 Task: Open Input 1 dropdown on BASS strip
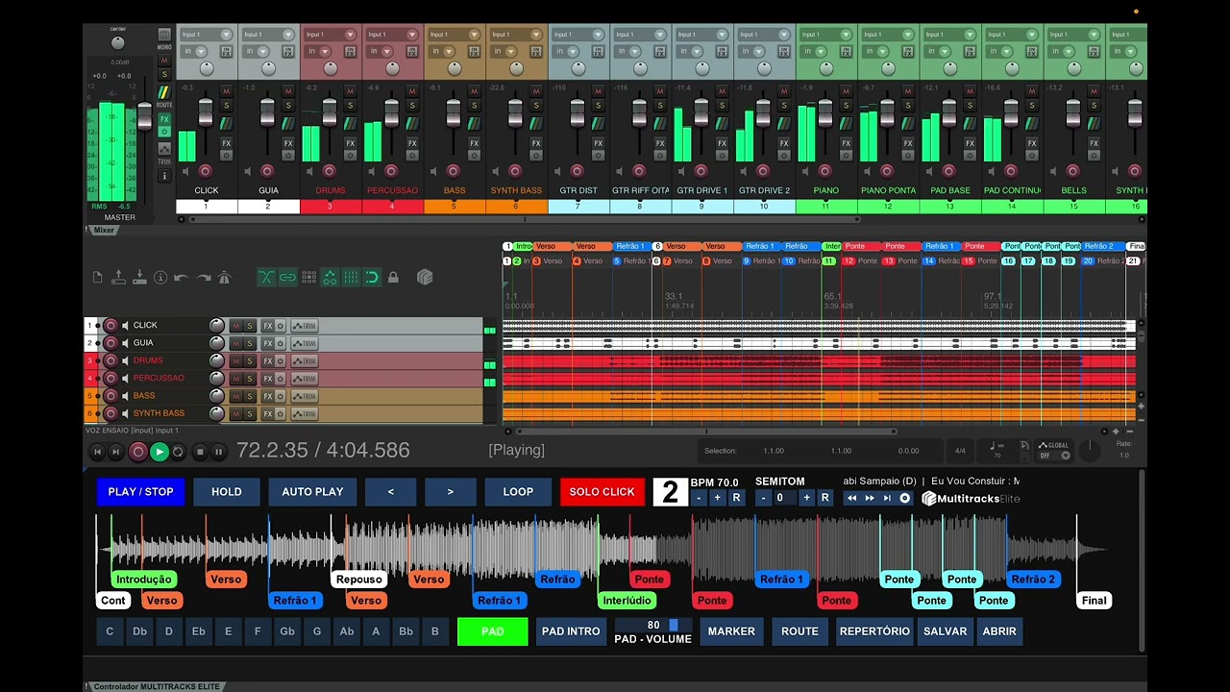click(455, 35)
